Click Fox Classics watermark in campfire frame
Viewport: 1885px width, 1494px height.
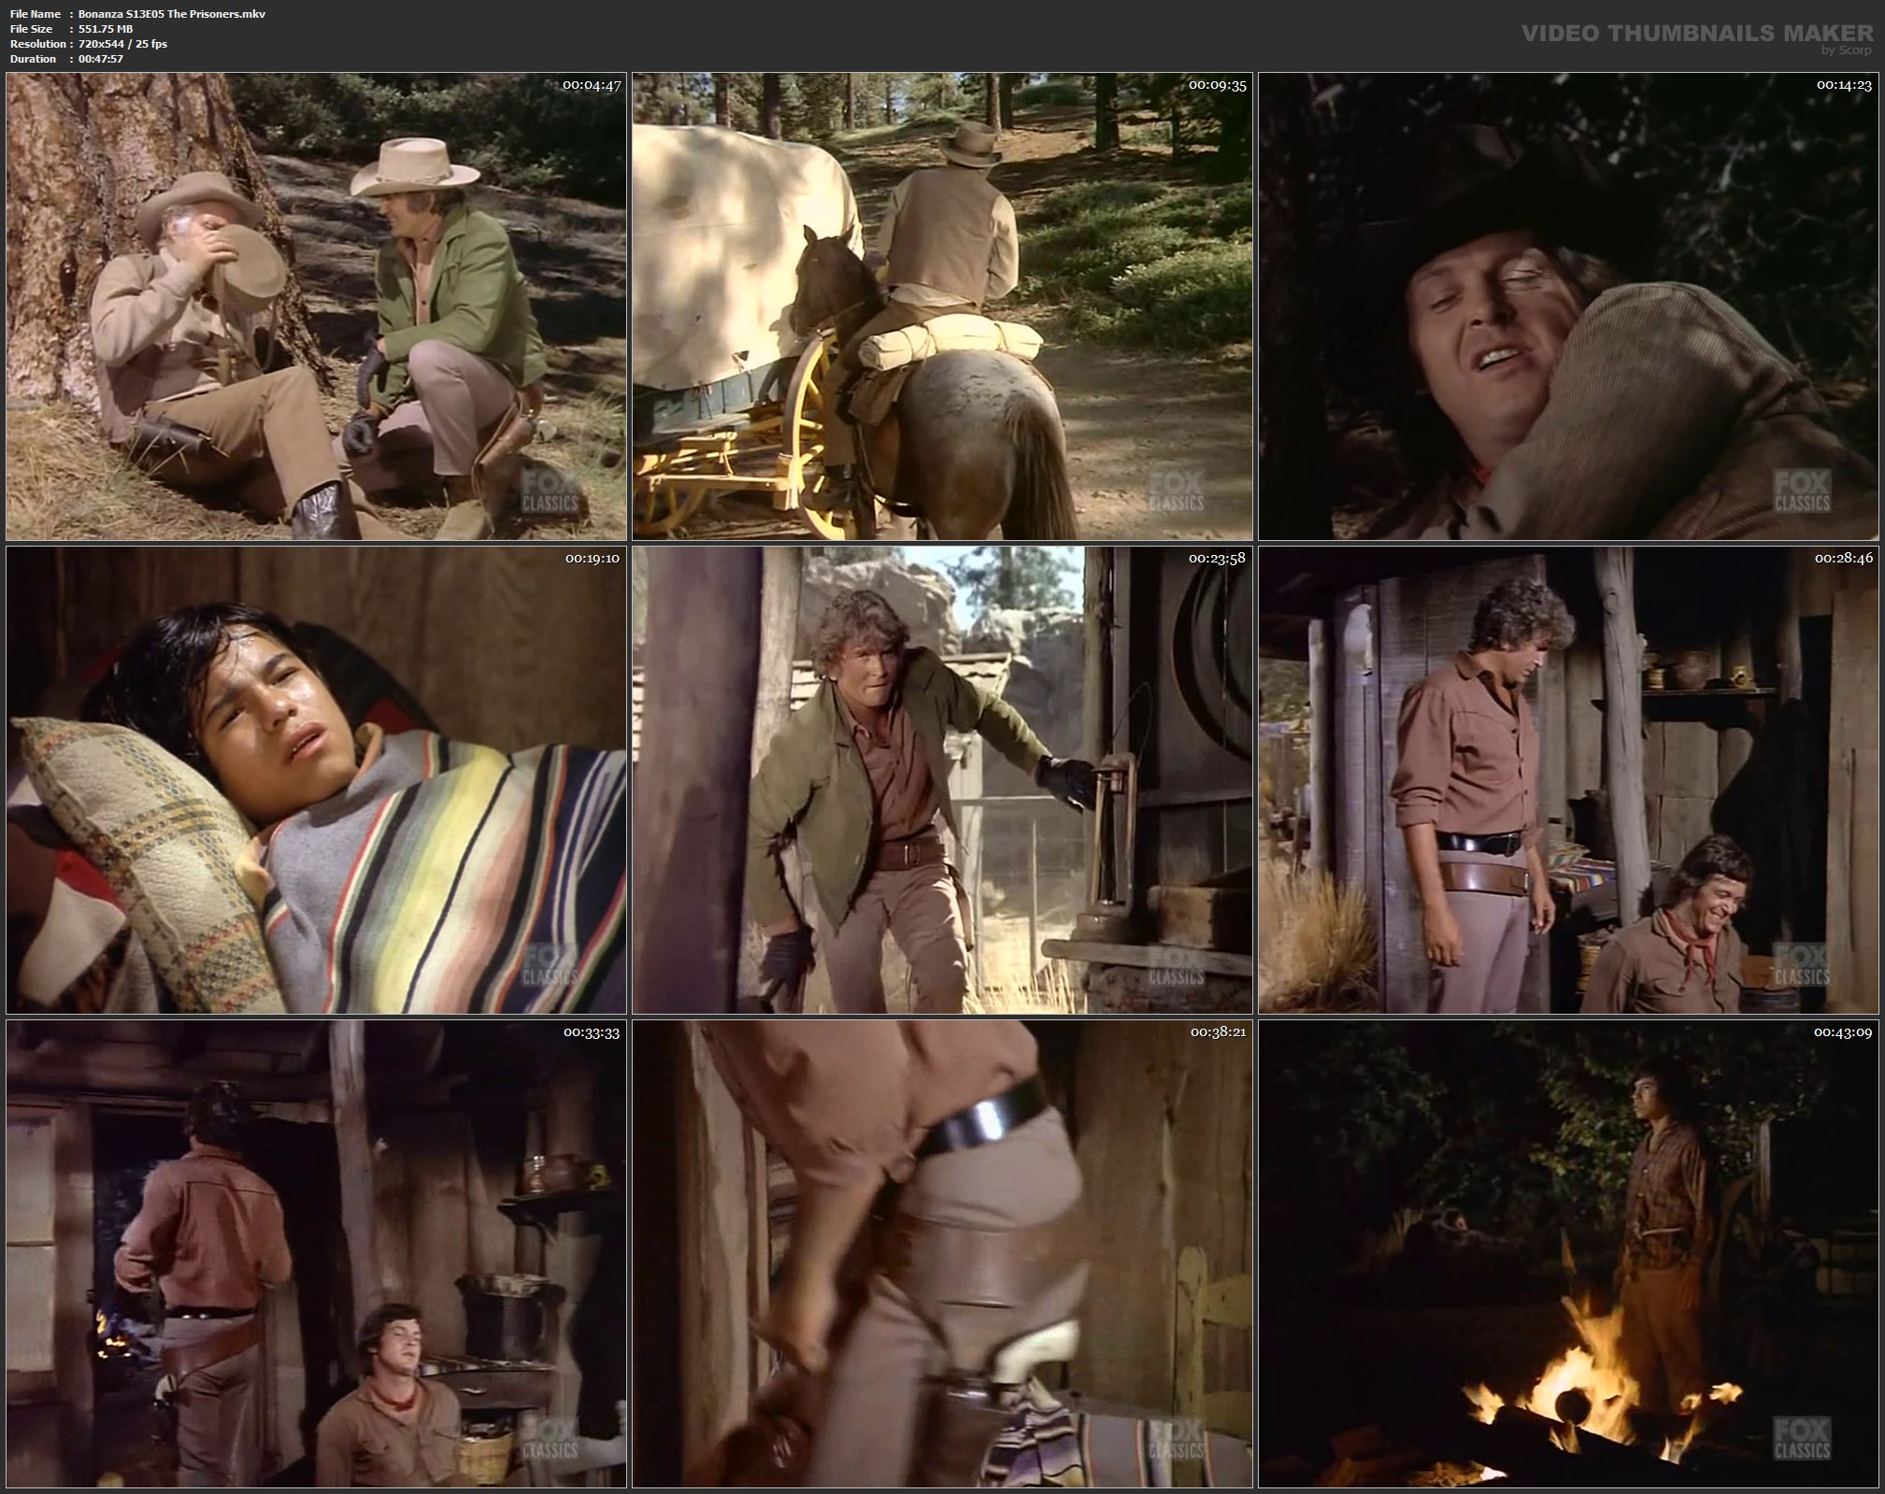1802,1436
